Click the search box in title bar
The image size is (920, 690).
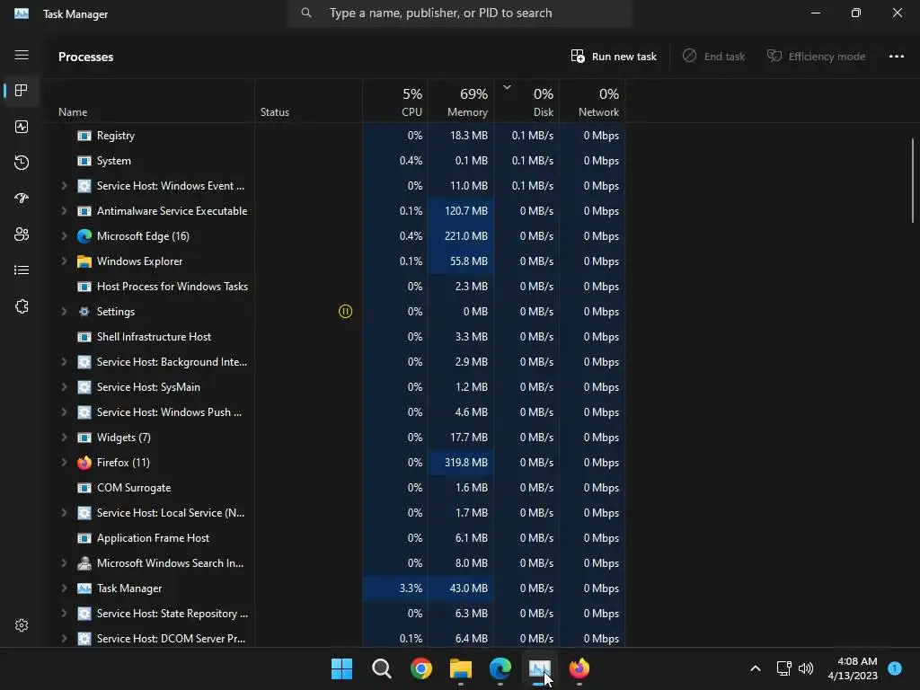pos(460,13)
